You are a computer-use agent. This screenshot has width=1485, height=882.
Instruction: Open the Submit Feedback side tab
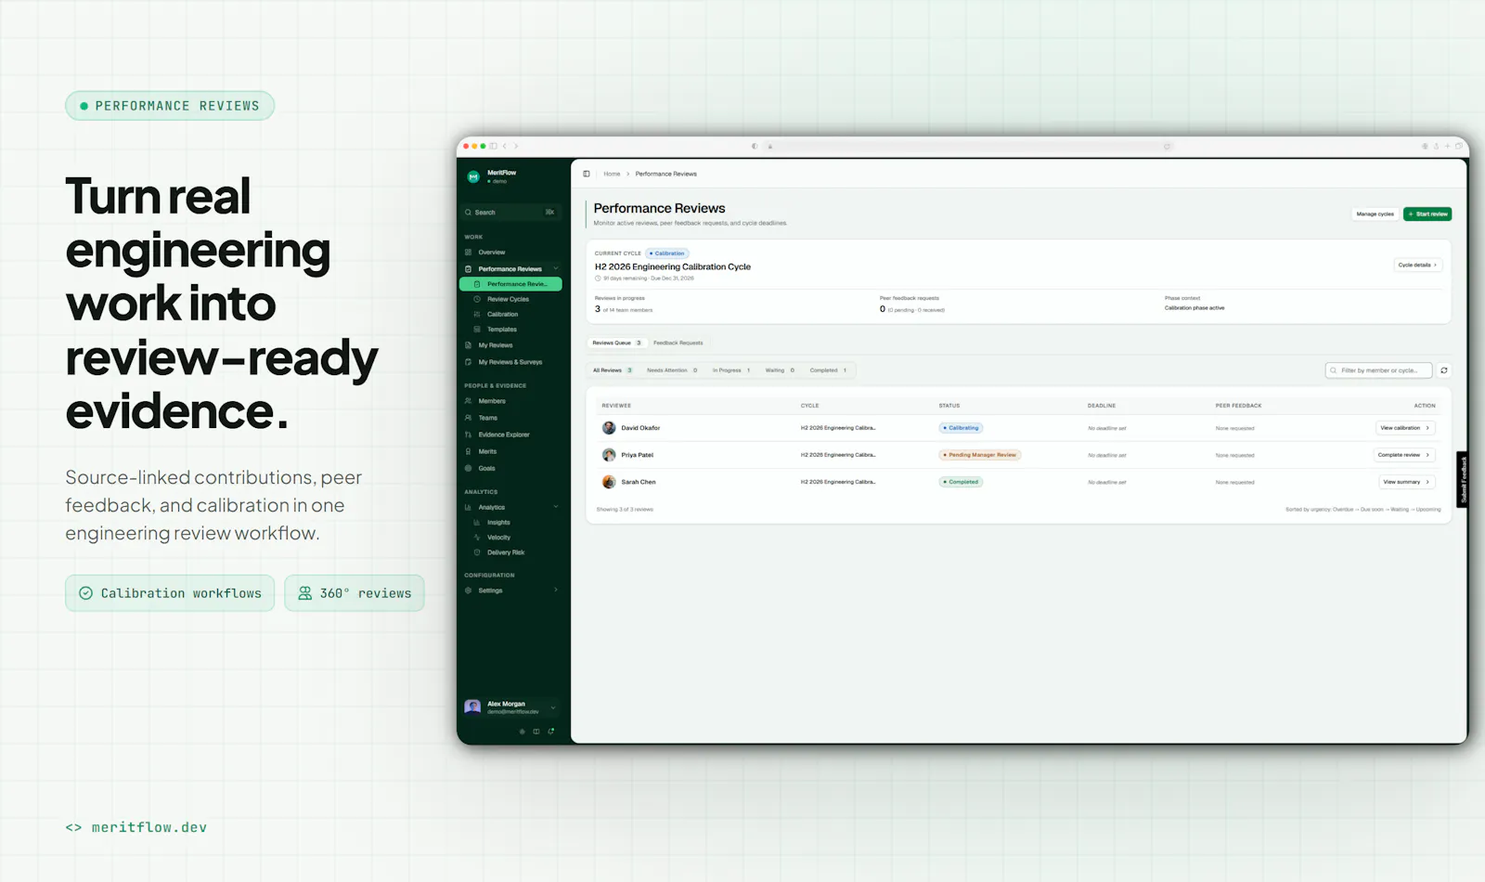pos(1463,479)
